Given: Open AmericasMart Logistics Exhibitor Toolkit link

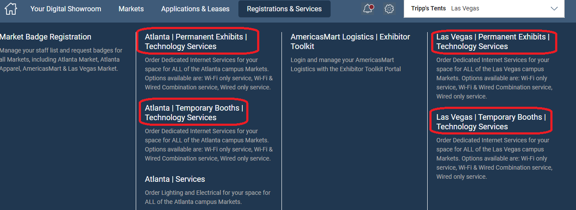Looking at the screenshot, I should point(350,42).
